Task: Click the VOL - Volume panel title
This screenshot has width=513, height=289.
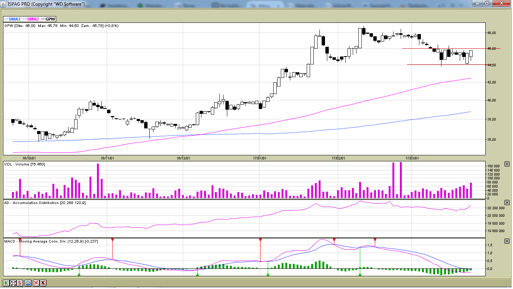Action: (x=24, y=164)
